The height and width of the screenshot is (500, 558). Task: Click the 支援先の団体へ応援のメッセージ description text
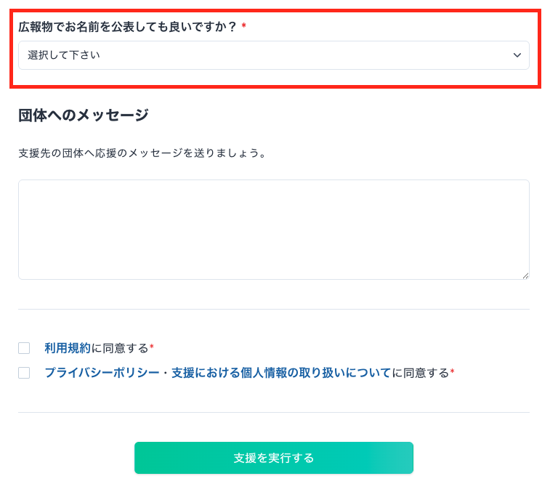pos(142,153)
